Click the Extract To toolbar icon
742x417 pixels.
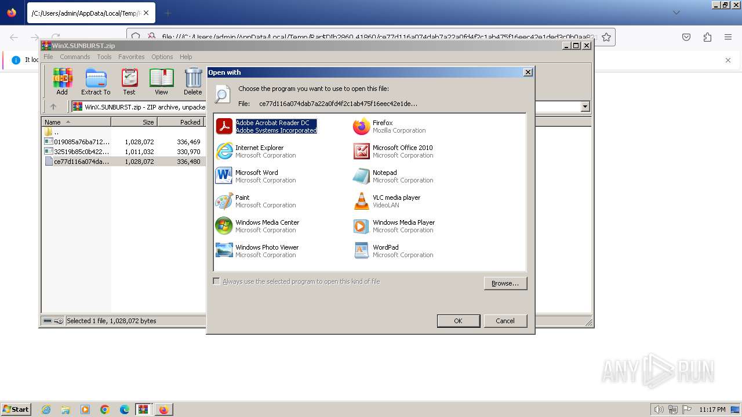96,81
